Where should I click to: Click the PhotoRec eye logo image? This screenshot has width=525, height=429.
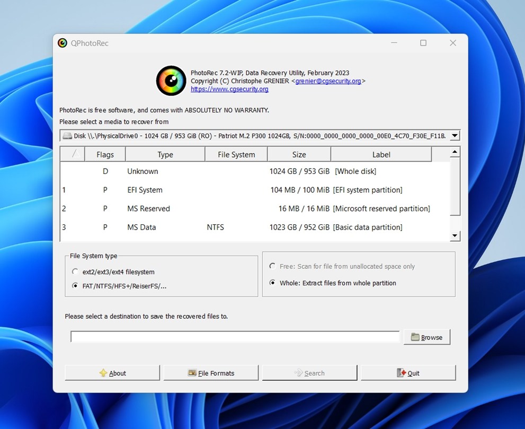click(171, 81)
